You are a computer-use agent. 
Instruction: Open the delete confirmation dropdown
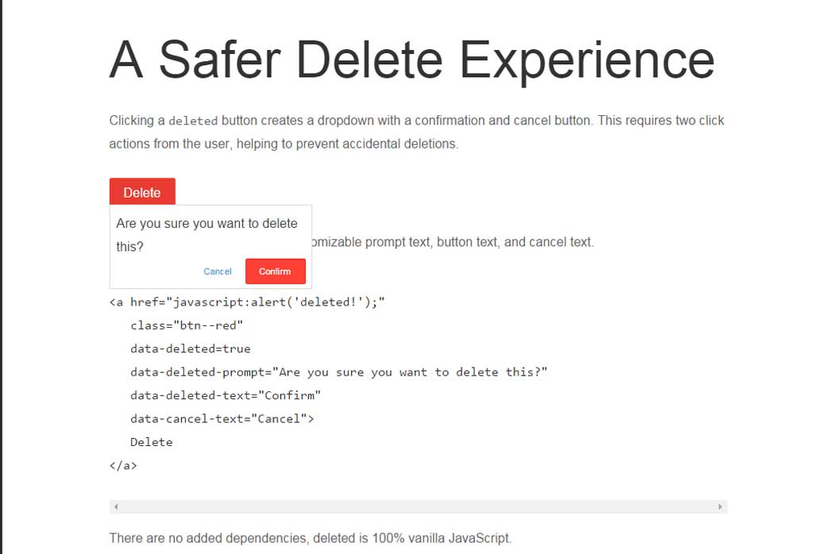click(x=142, y=192)
